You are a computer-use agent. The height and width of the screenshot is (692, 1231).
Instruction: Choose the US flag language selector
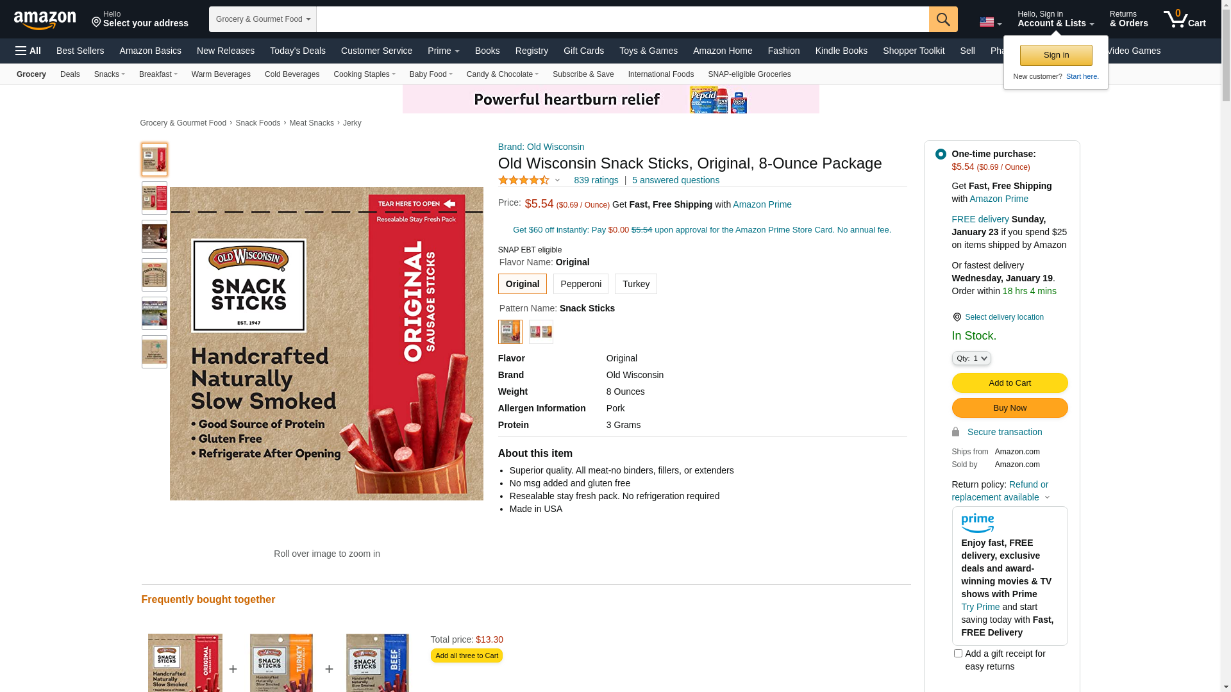991,22
